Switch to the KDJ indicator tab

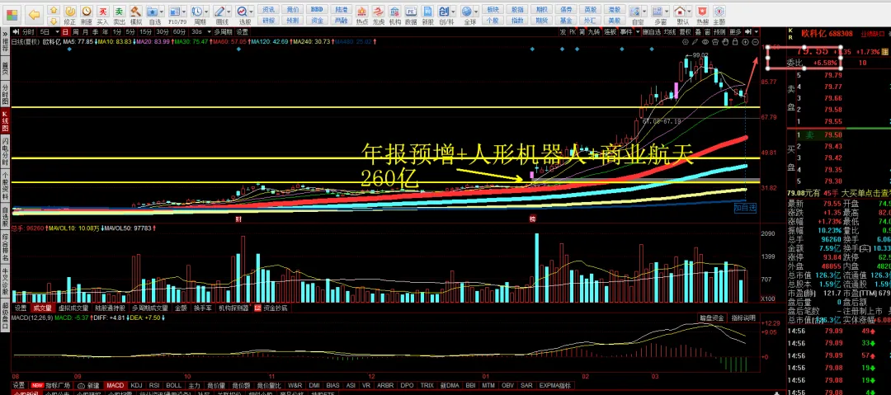[x=136, y=385]
